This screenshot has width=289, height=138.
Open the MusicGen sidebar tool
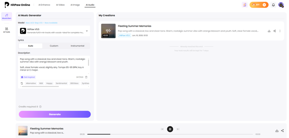(7, 16)
